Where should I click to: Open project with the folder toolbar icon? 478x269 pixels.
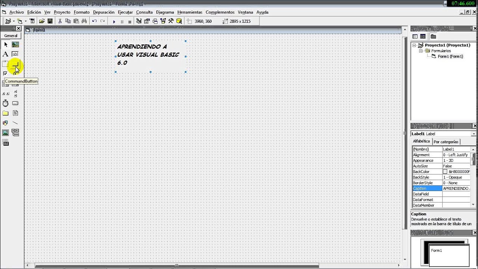[x=42, y=21]
